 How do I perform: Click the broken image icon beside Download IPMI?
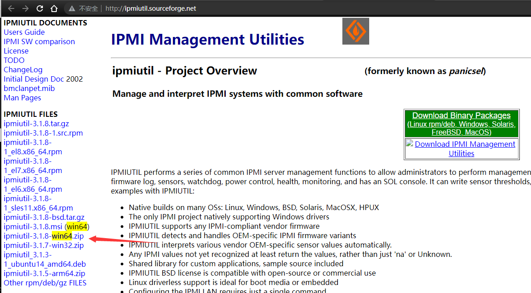tap(409, 143)
